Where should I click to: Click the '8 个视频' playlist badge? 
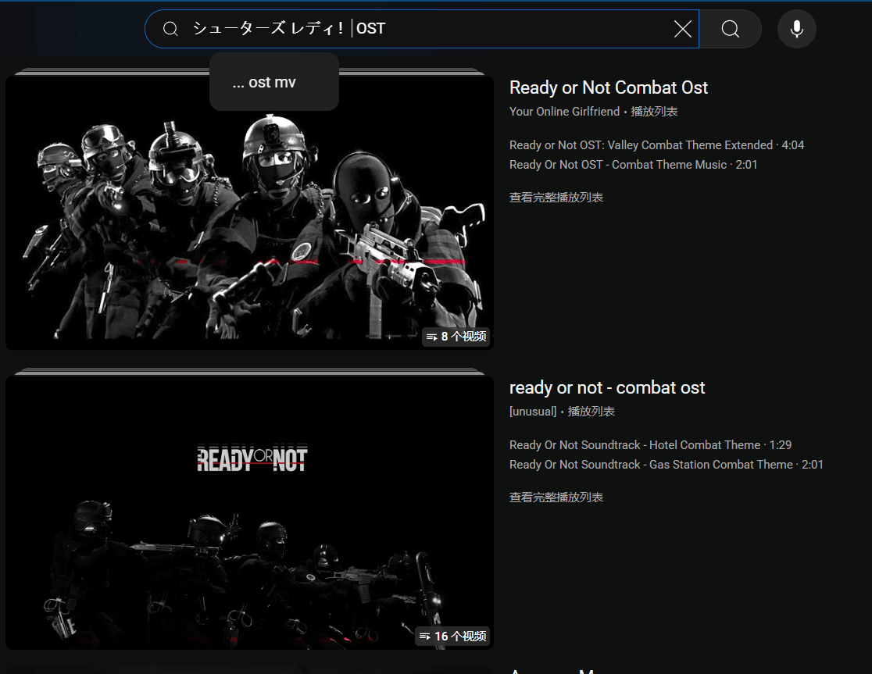tap(456, 337)
